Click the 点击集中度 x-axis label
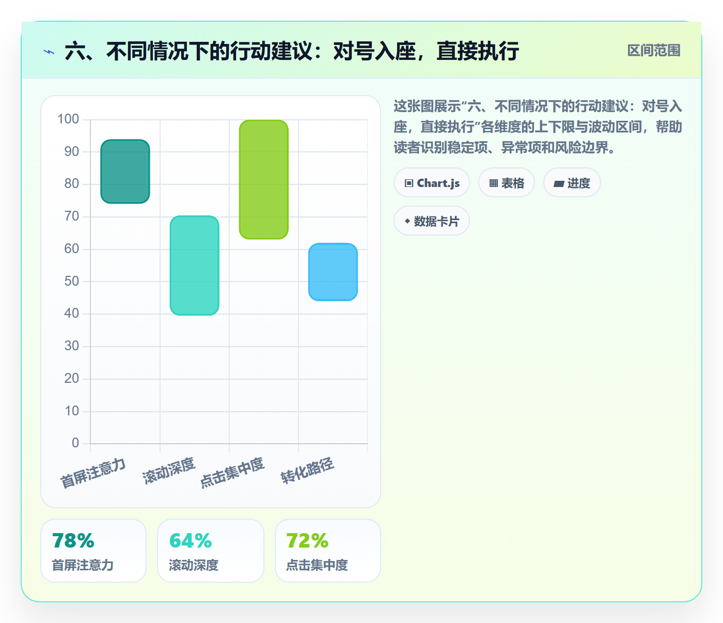 [232, 472]
